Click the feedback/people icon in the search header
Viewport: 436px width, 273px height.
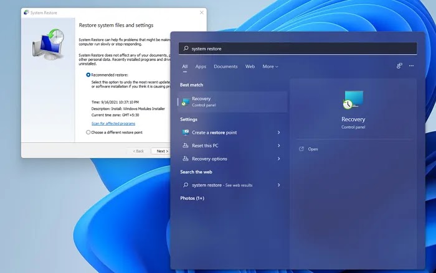(x=399, y=66)
